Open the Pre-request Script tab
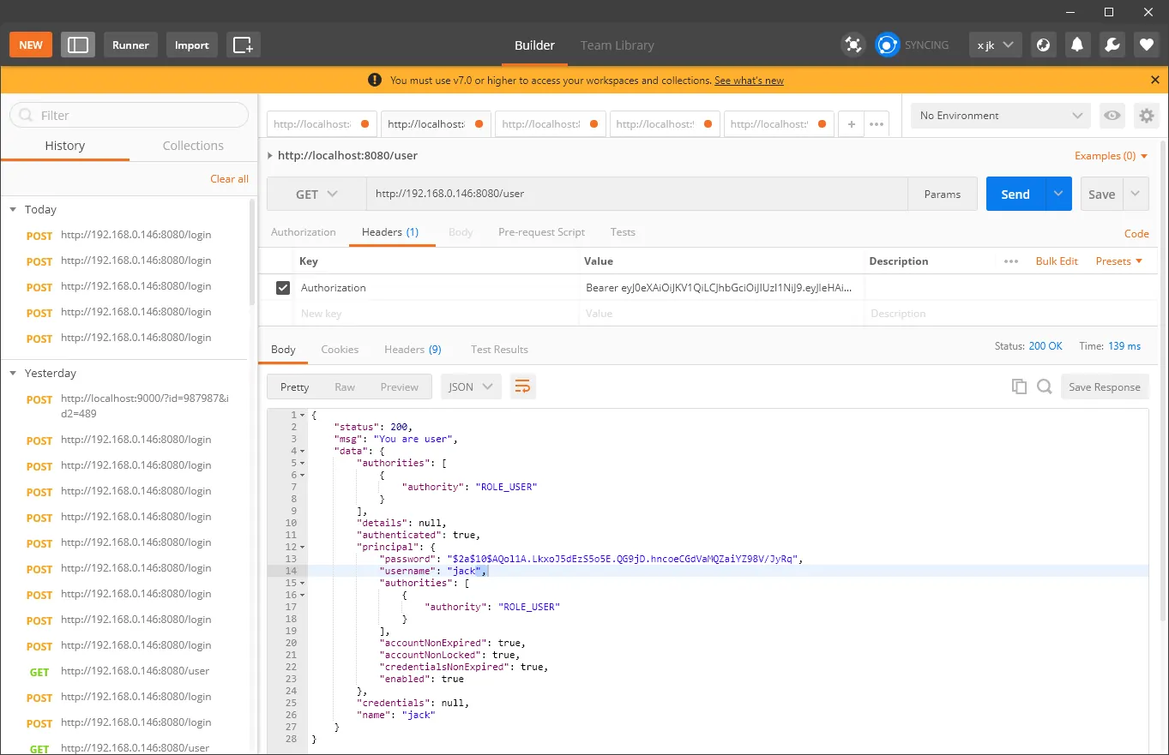This screenshot has height=755, width=1169. (541, 232)
